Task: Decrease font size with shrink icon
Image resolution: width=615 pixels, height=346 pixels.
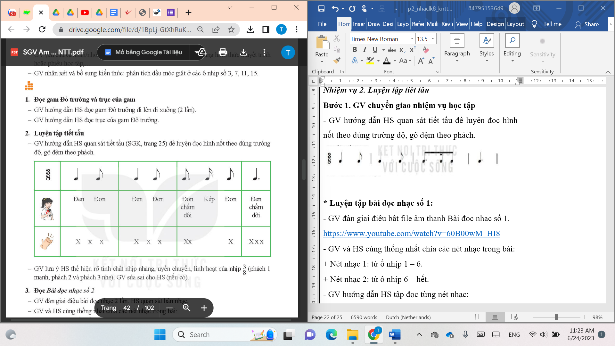Action: [x=431, y=61]
